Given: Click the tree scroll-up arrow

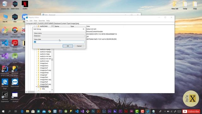Looking at the screenshot, I should pyautogui.click(x=52, y=26).
